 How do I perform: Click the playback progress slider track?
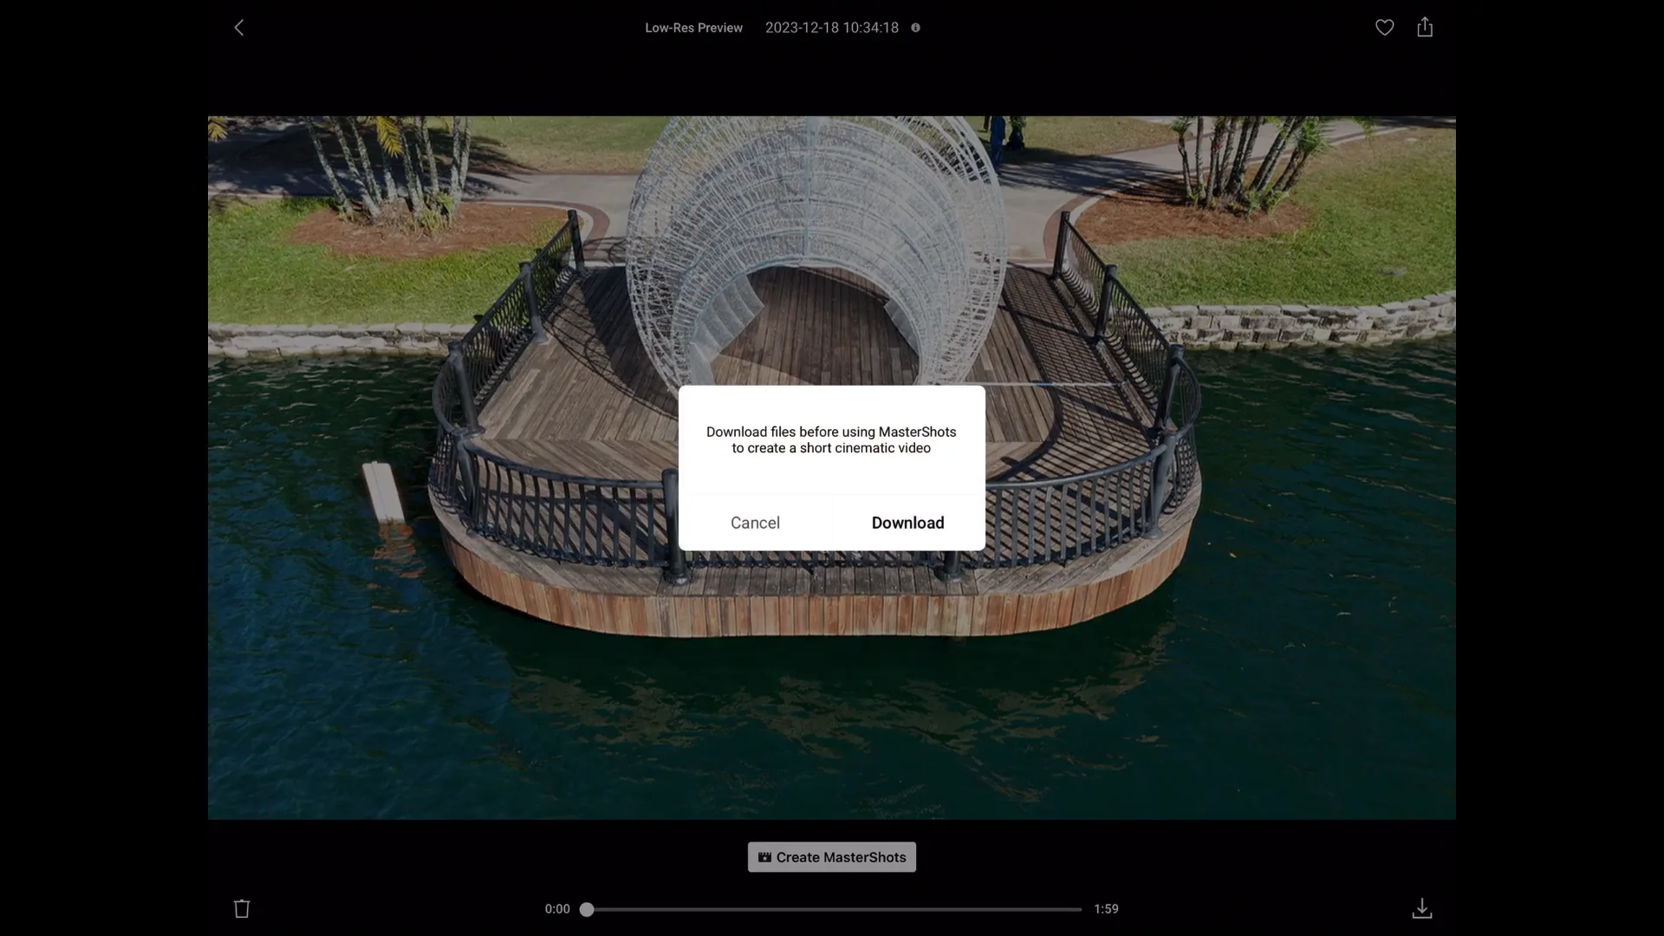click(832, 909)
